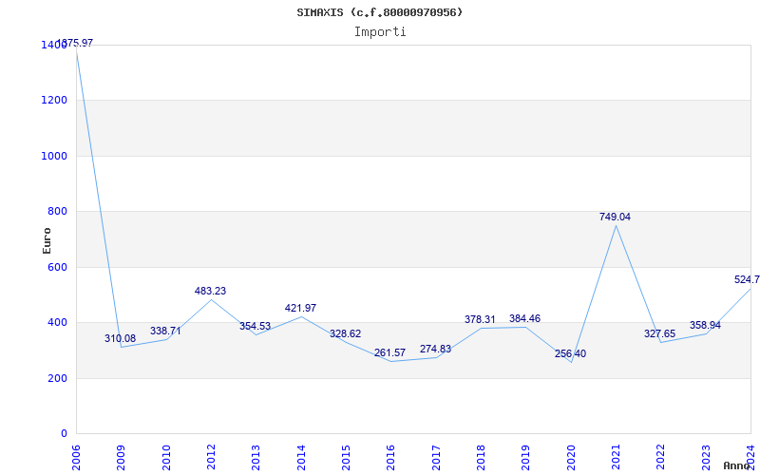Screen dimensions: 760x475
Task: Click the 2006 x-axis year tick
Action: tap(76, 458)
